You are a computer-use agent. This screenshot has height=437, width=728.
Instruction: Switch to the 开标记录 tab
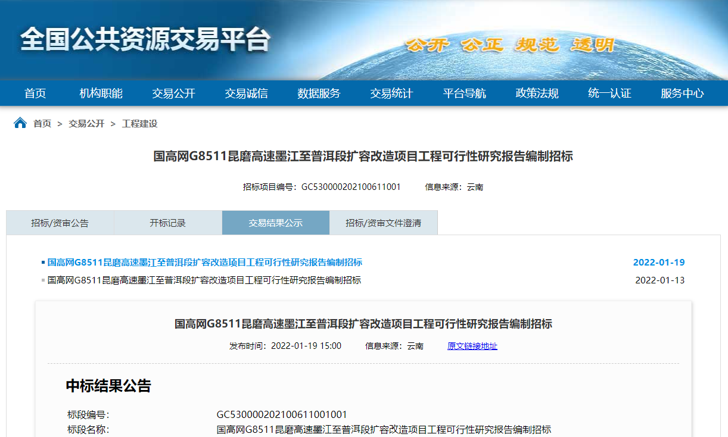[167, 223]
